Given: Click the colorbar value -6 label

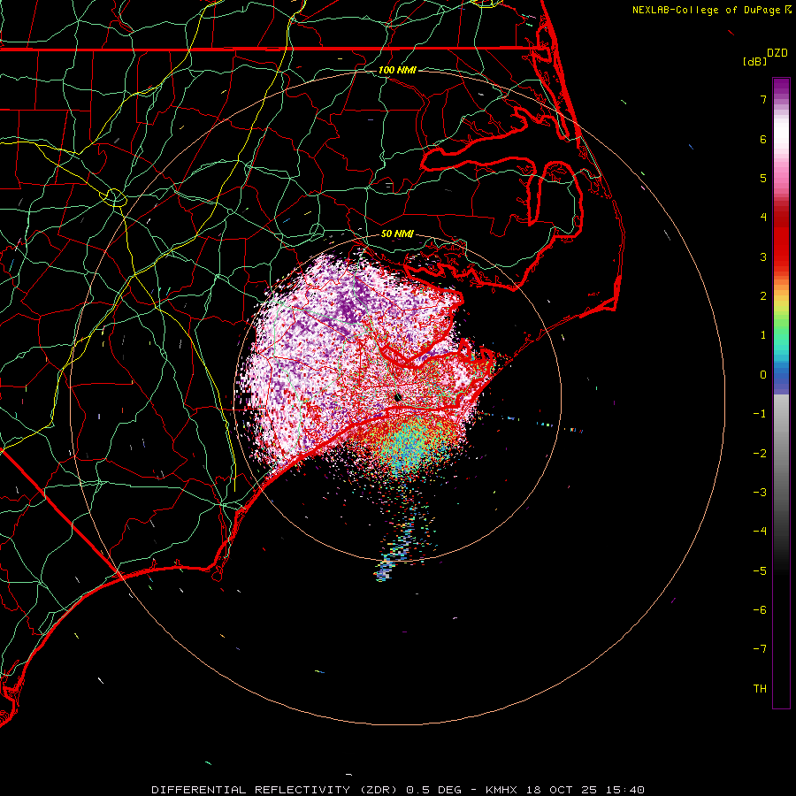Looking at the screenshot, I should [x=760, y=609].
